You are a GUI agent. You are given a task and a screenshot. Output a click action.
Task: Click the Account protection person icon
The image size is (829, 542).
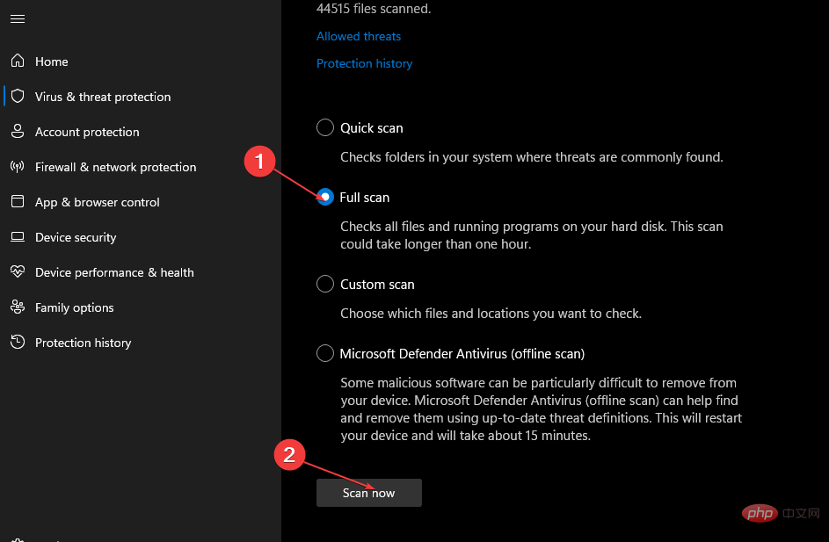pyautogui.click(x=18, y=131)
